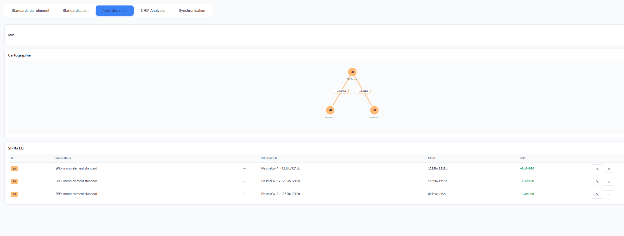Go to the Synchronisation tab
This screenshot has width=624, height=236.
tap(192, 11)
